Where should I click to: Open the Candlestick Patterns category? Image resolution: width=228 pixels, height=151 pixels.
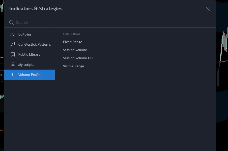30,44
